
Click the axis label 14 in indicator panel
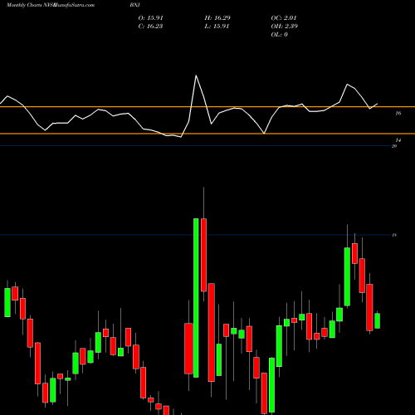click(x=398, y=140)
